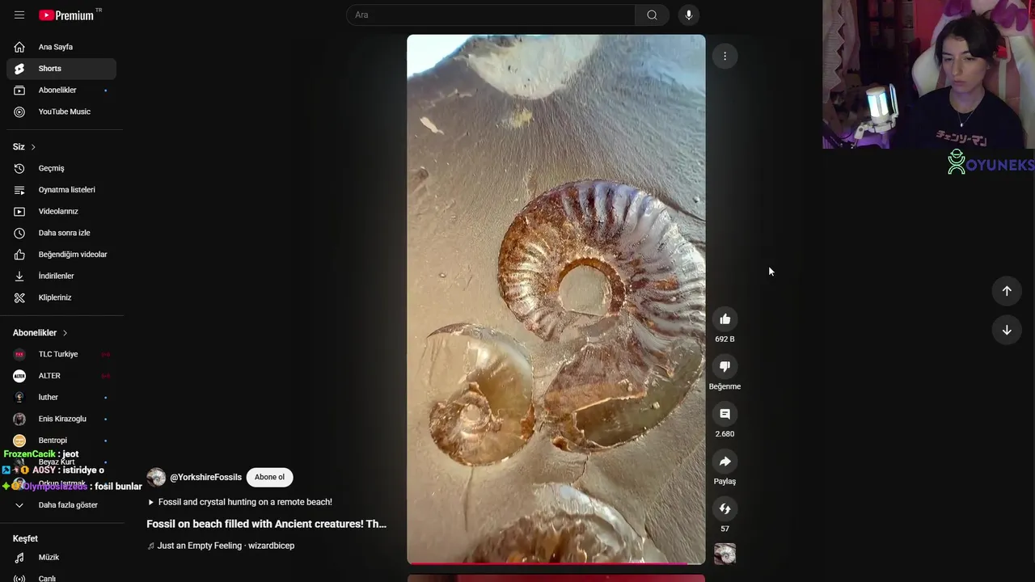
Task: Open Müzik under Keşfet
Action: coord(61,557)
